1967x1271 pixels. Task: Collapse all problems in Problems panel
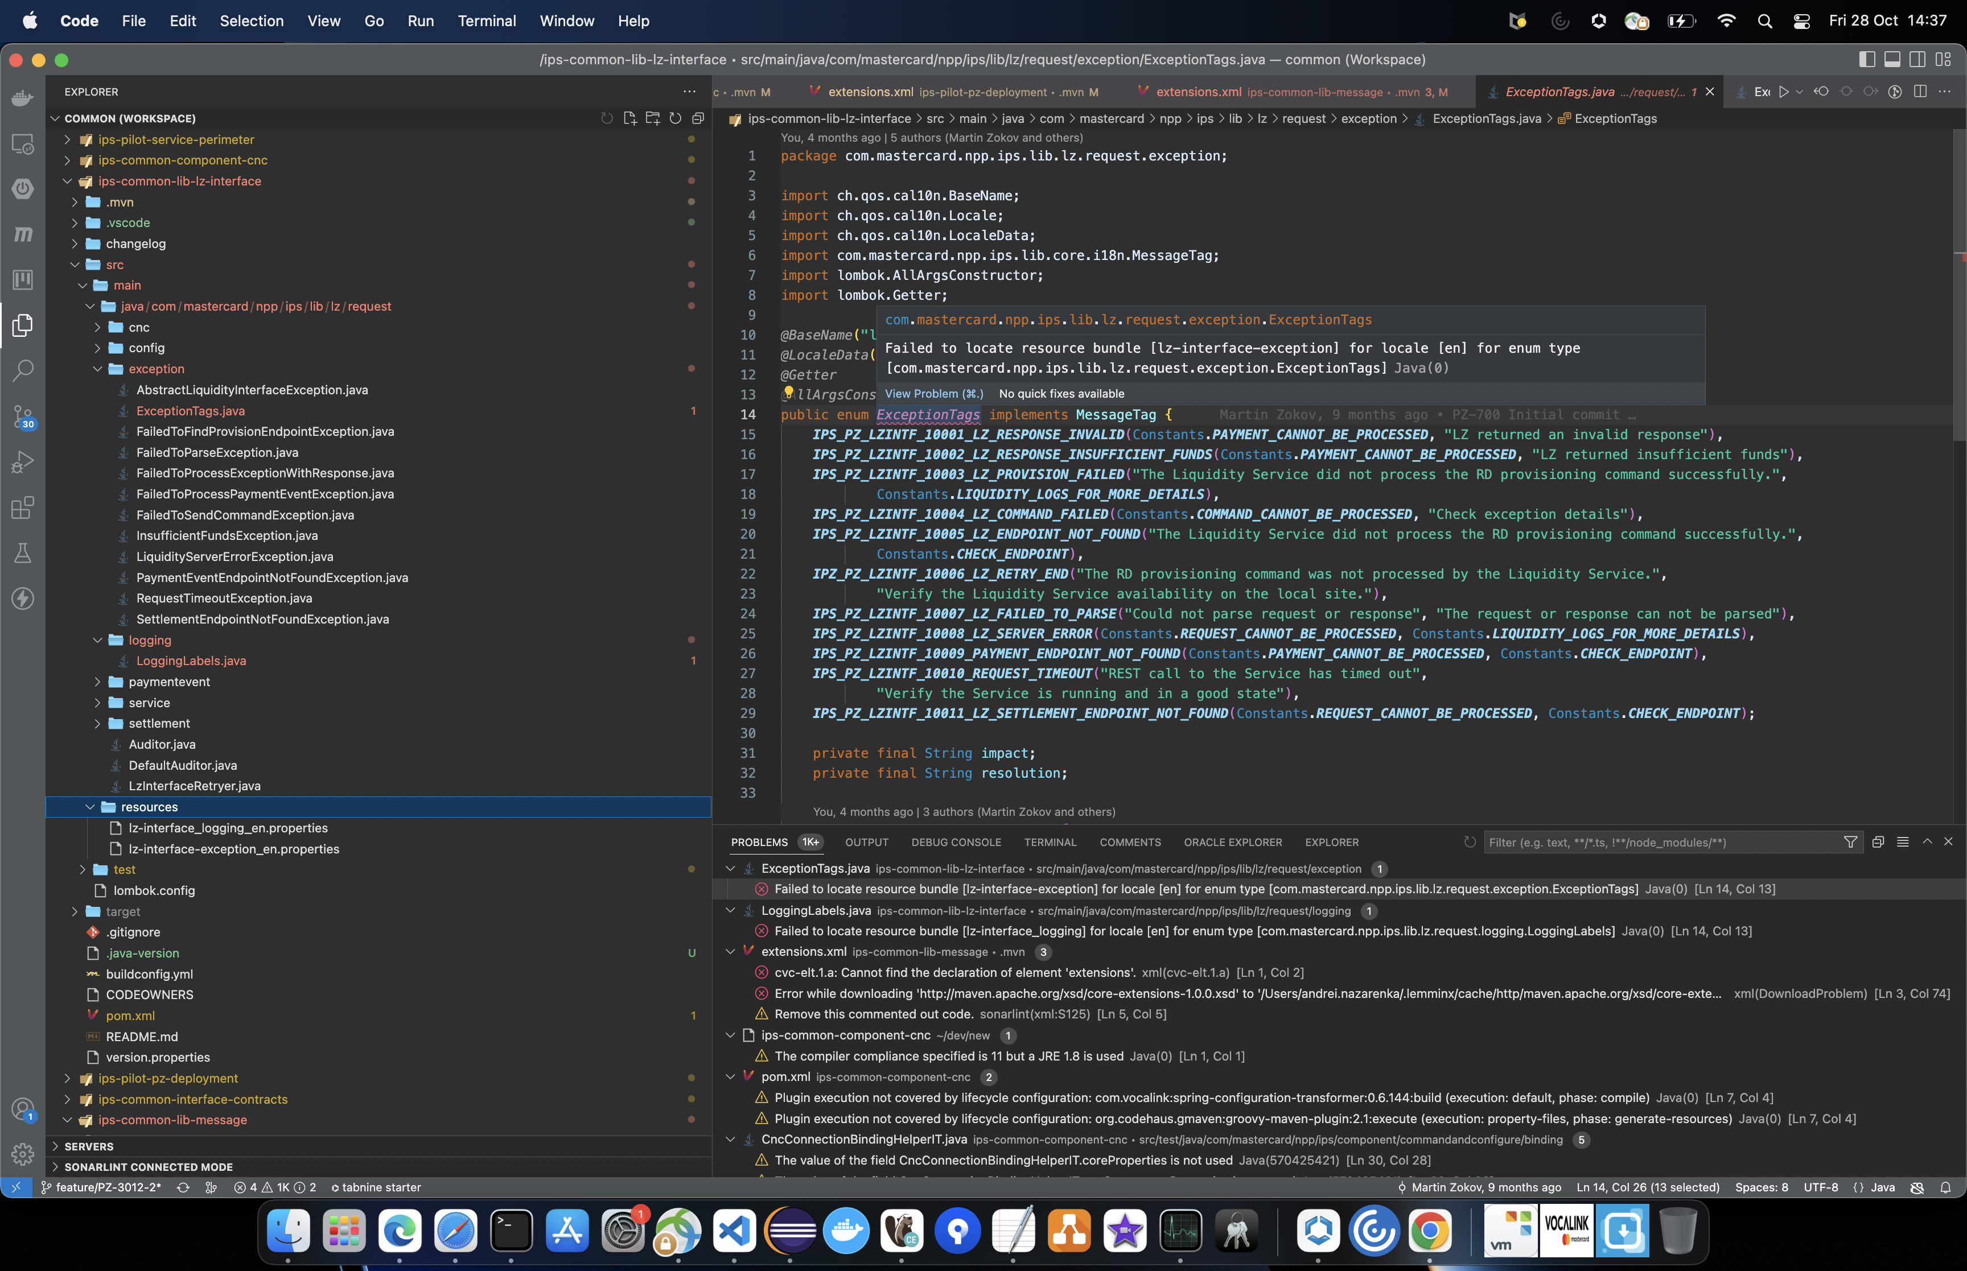[1878, 842]
